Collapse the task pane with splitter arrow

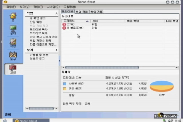[x=59, y=61]
